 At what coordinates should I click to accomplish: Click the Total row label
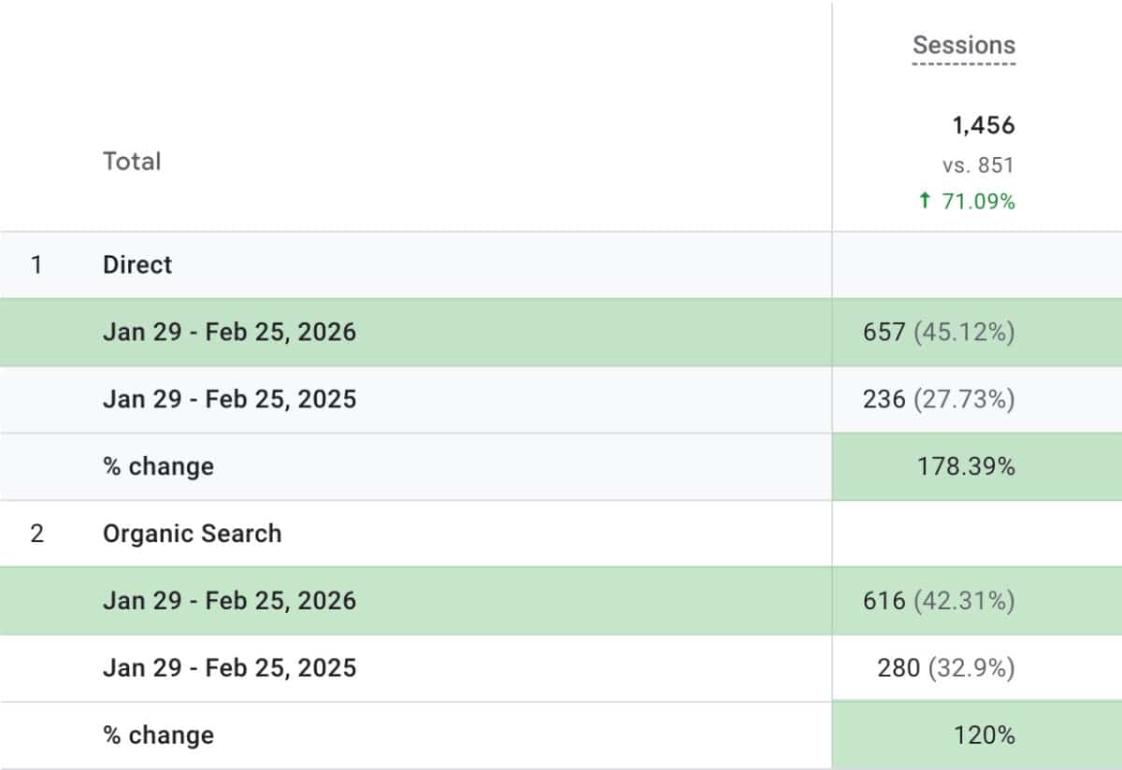click(132, 161)
